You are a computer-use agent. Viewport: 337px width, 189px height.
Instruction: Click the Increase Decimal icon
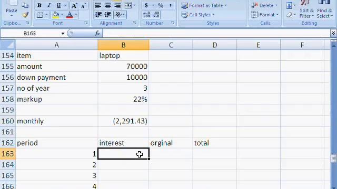pyautogui.click(x=146, y=15)
